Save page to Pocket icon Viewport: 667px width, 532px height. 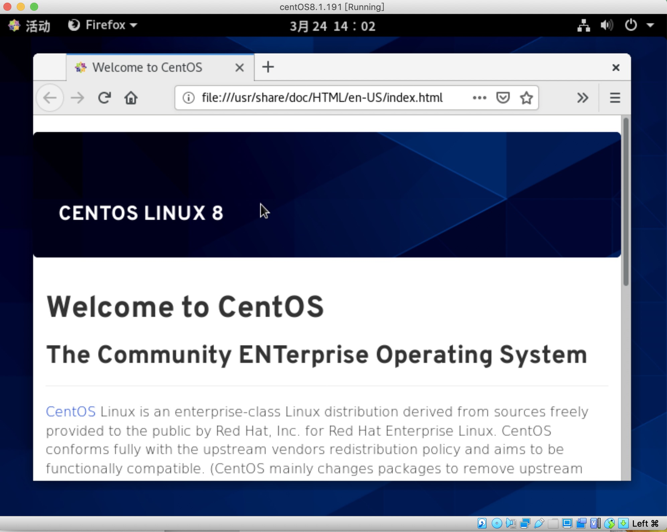point(503,98)
